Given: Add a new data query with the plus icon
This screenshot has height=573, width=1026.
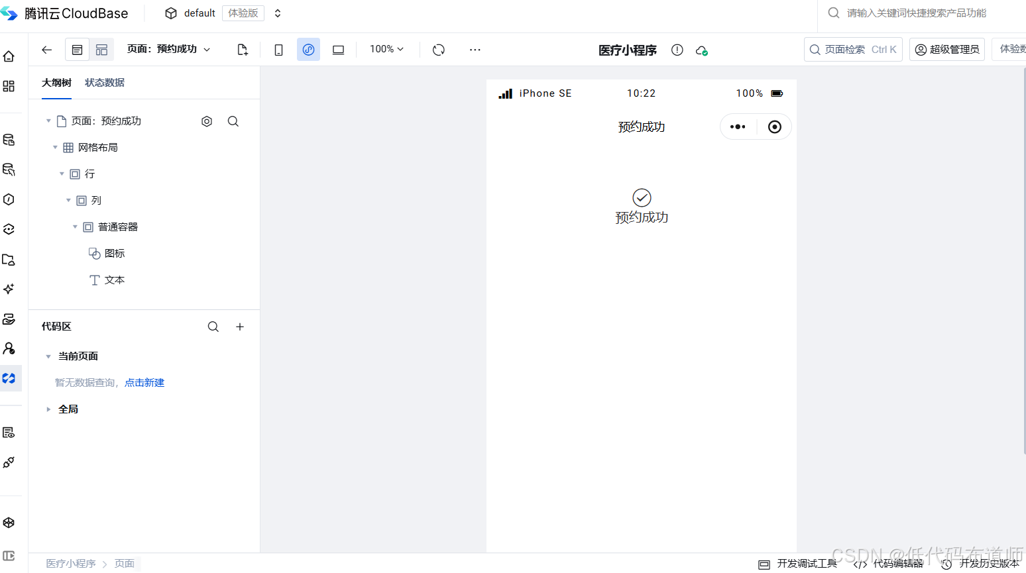Looking at the screenshot, I should (240, 327).
